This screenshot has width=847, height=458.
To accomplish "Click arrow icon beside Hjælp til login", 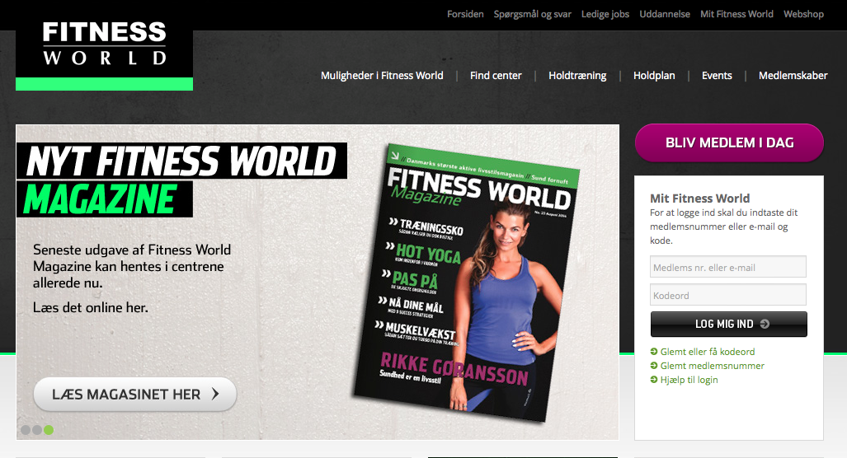I will pyautogui.click(x=654, y=380).
